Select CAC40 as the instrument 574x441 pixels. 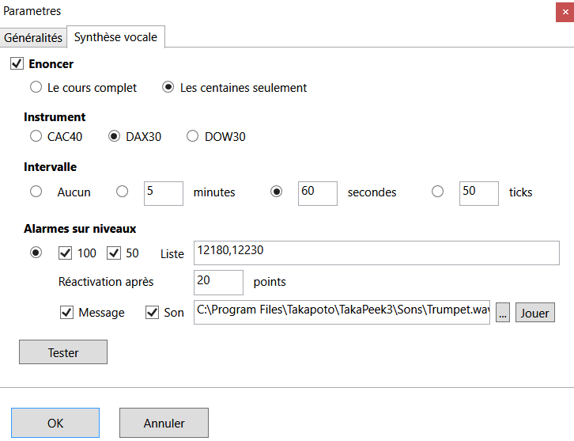click(x=36, y=136)
